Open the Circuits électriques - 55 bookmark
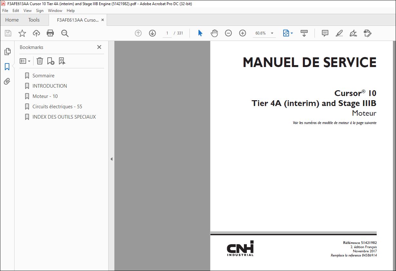 point(57,107)
